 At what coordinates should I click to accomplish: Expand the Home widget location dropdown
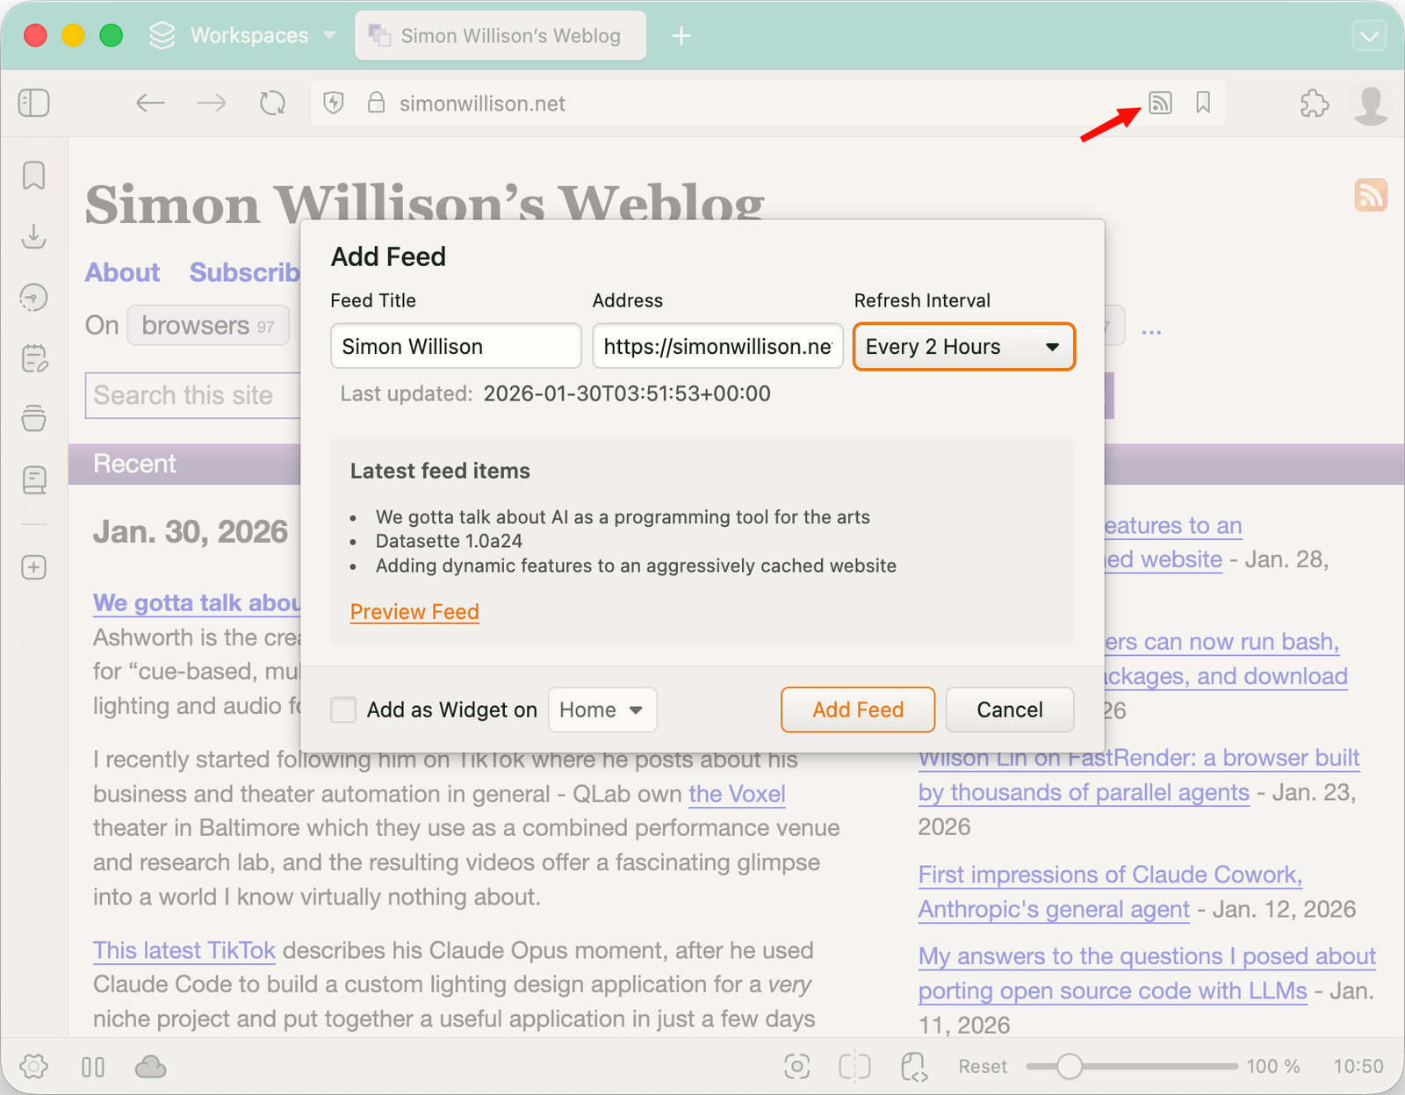602,710
